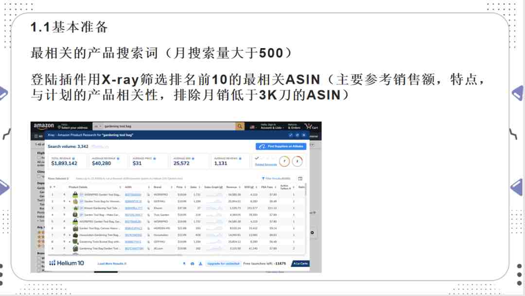Image resolution: width=525 pixels, height=296 pixels.
Task: Click the A La Carte button
Action: 300,263
